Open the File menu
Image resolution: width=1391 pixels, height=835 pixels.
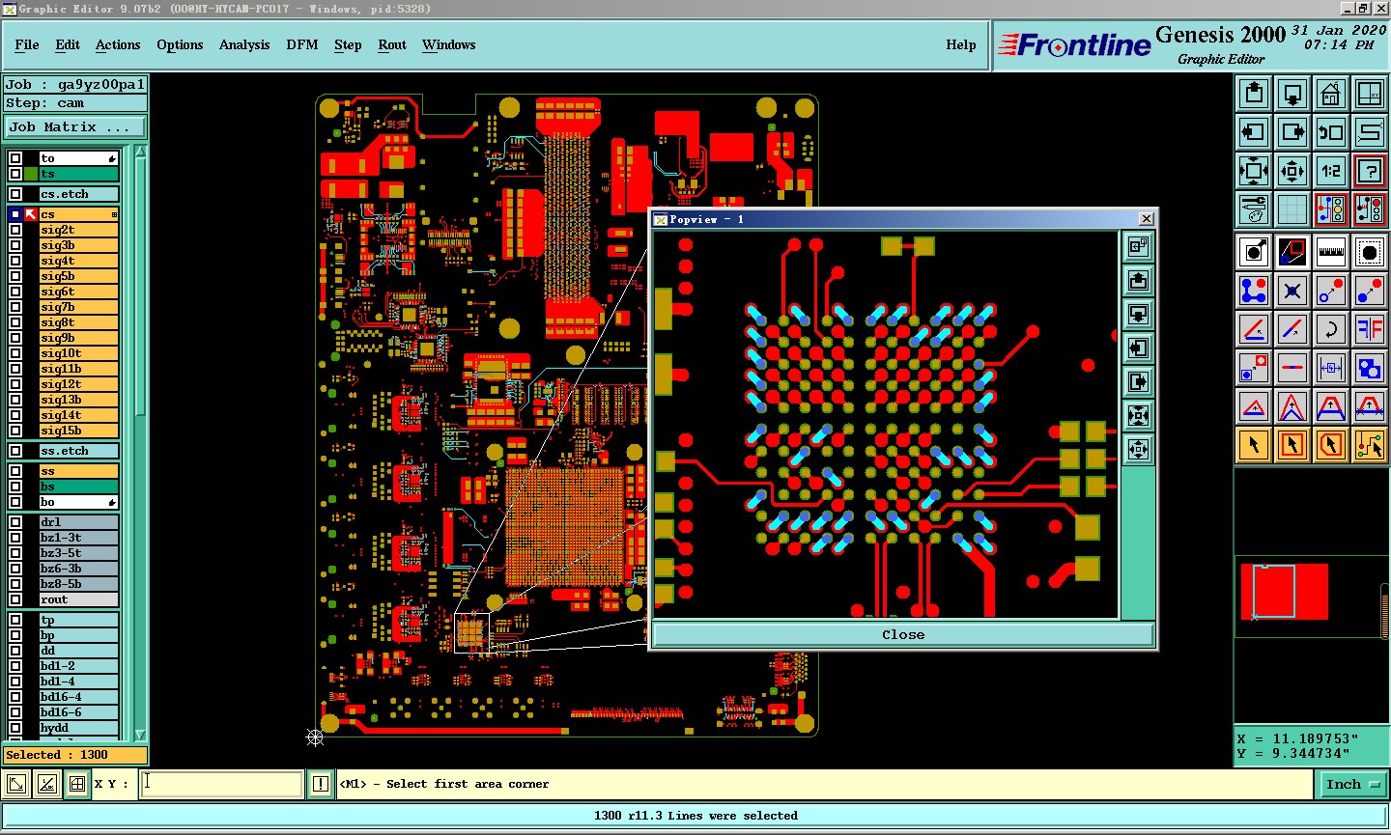[x=27, y=44]
